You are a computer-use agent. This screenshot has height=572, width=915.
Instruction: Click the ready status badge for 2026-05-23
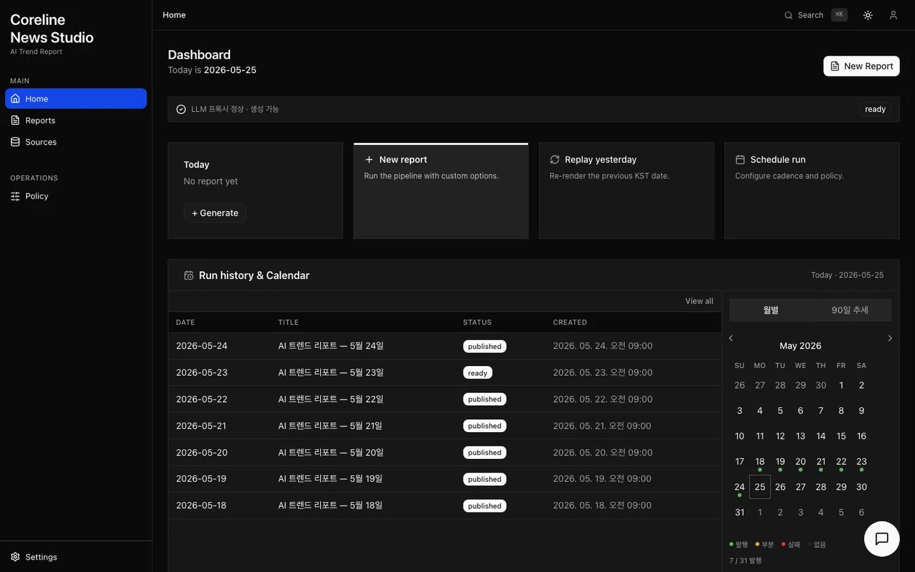coord(478,373)
